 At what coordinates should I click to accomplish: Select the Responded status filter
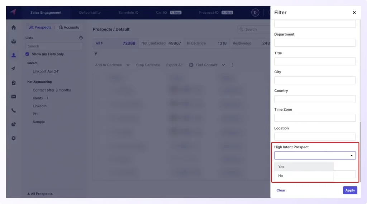250,43
